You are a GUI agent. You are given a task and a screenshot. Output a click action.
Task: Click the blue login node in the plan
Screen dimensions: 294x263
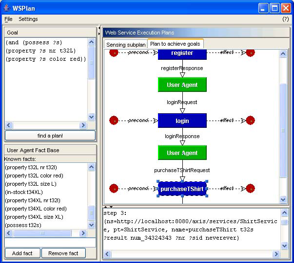click(182, 120)
